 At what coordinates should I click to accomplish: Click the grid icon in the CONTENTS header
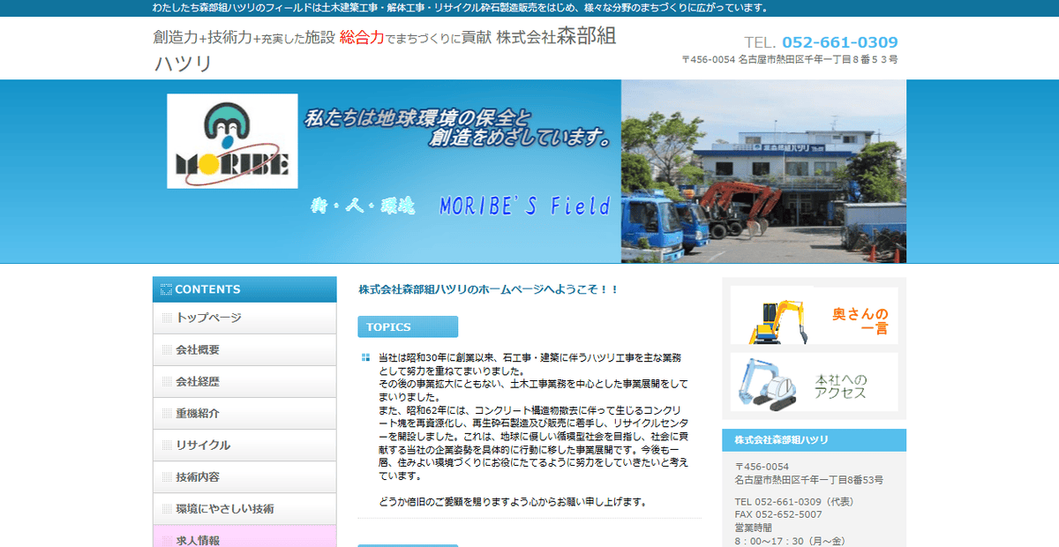(166, 289)
